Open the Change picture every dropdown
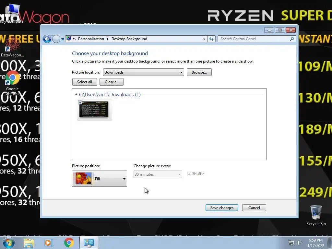This screenshot has height=249, width=332. pos(158,174)
